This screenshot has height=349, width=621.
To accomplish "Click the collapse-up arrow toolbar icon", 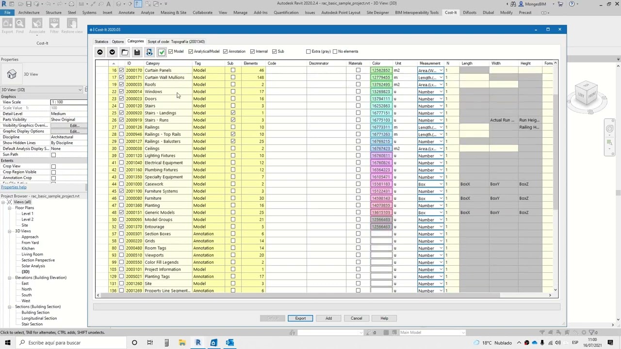I will 100,52.
